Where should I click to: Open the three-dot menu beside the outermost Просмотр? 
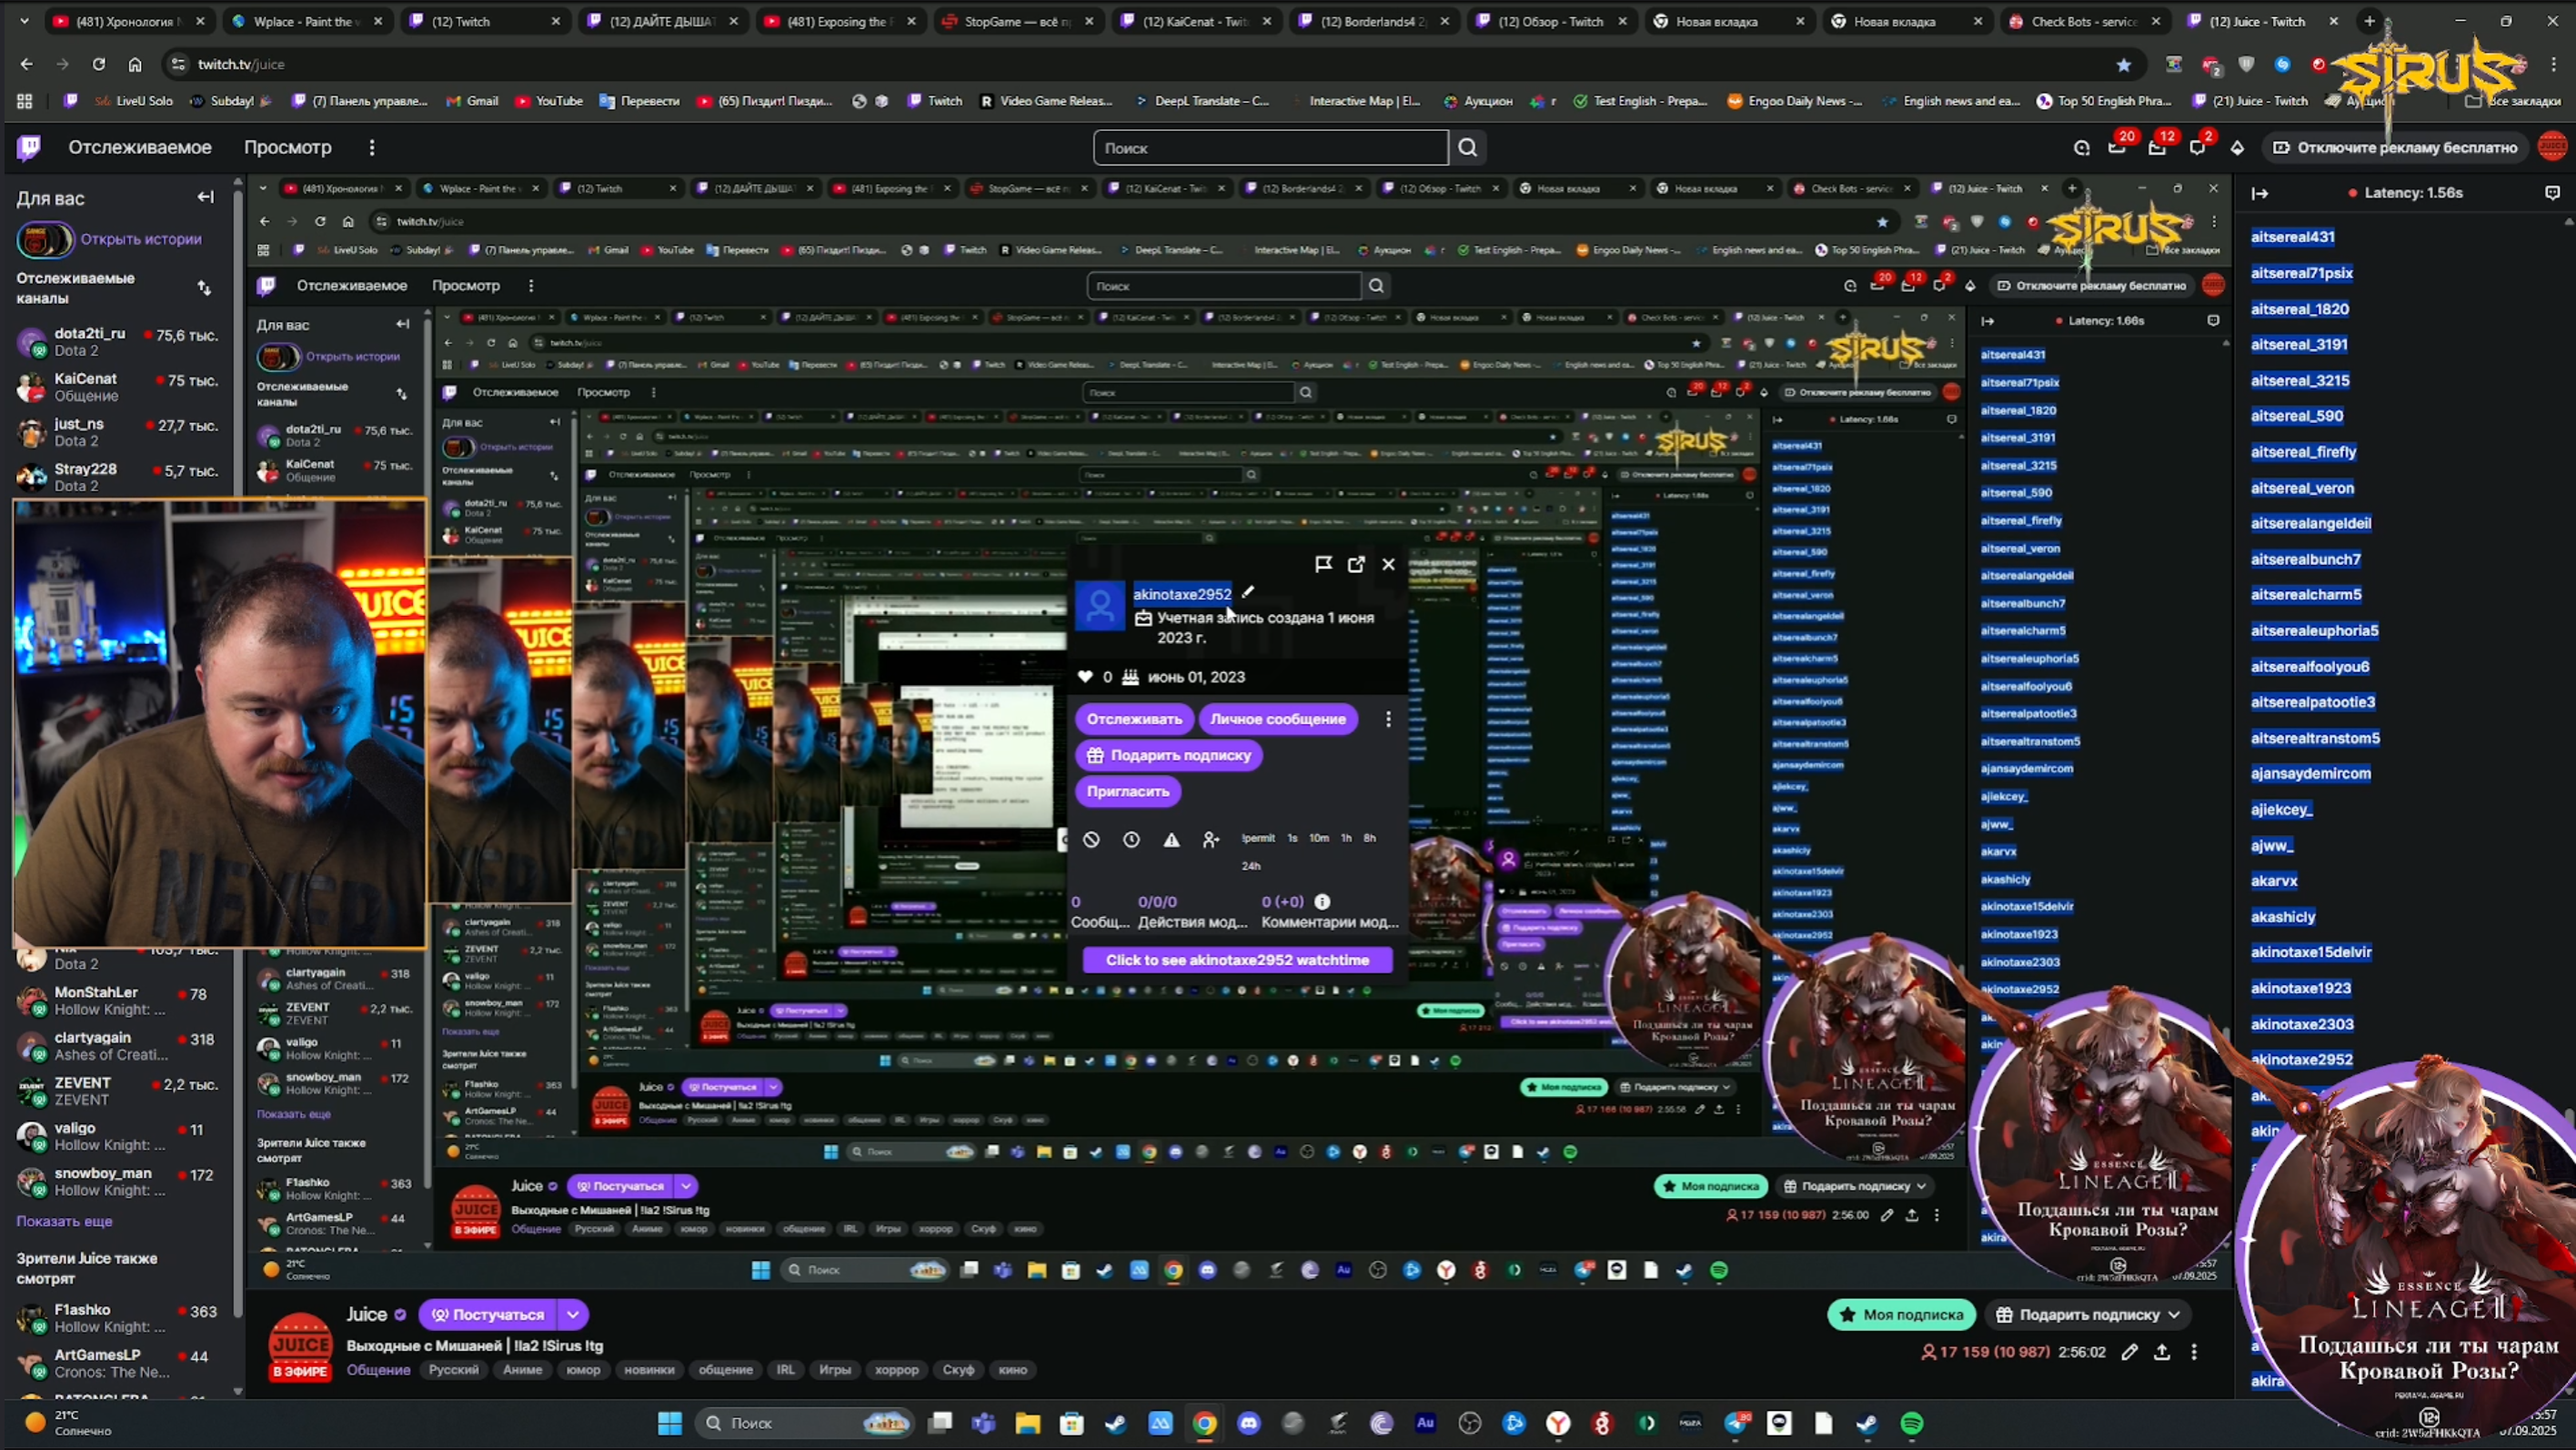pyautogui.click(x=372, y=148)
